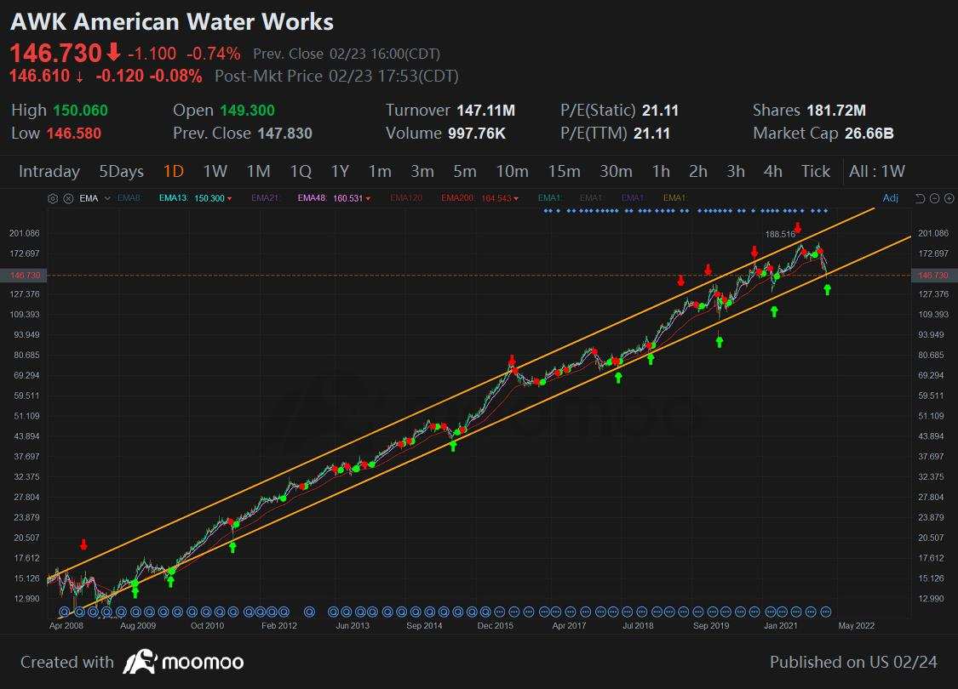This screenshot has height=689, width=958.
Task: Switch chart to 1W weekly
Action: [x=215, y=172]
